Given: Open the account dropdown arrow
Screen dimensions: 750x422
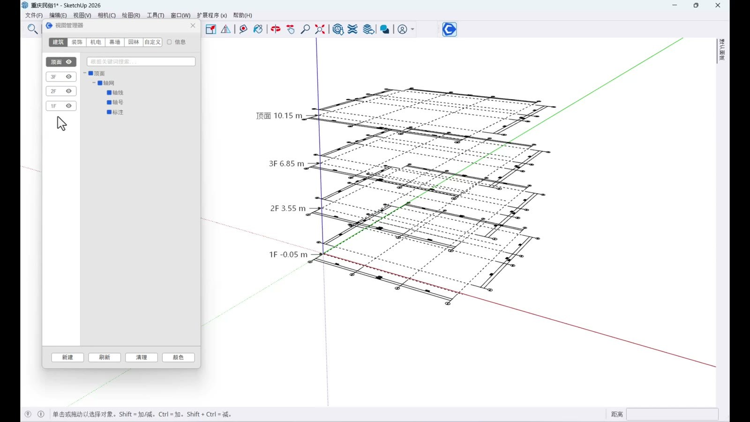Looking at the screenshot, I should coord(412,29).
